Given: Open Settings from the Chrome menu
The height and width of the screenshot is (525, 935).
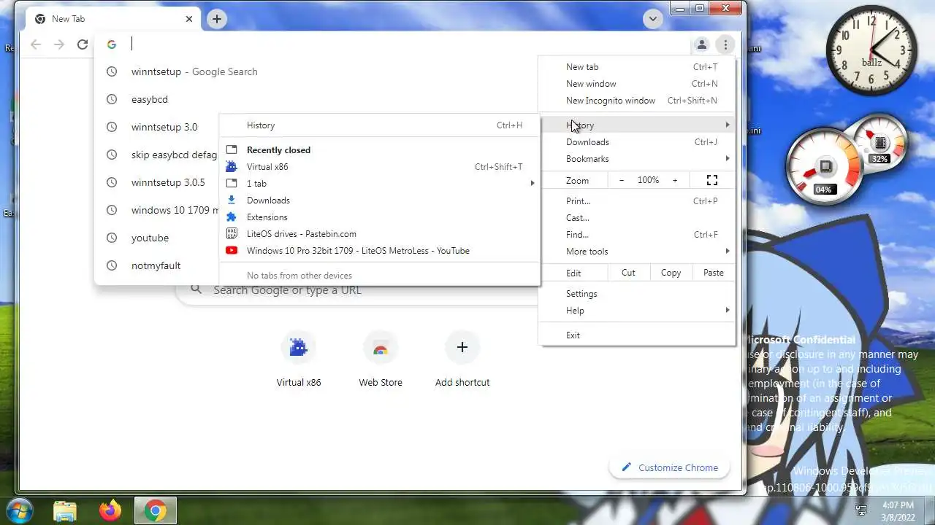Looking at the screenshot, I should (x=637, y=293).
